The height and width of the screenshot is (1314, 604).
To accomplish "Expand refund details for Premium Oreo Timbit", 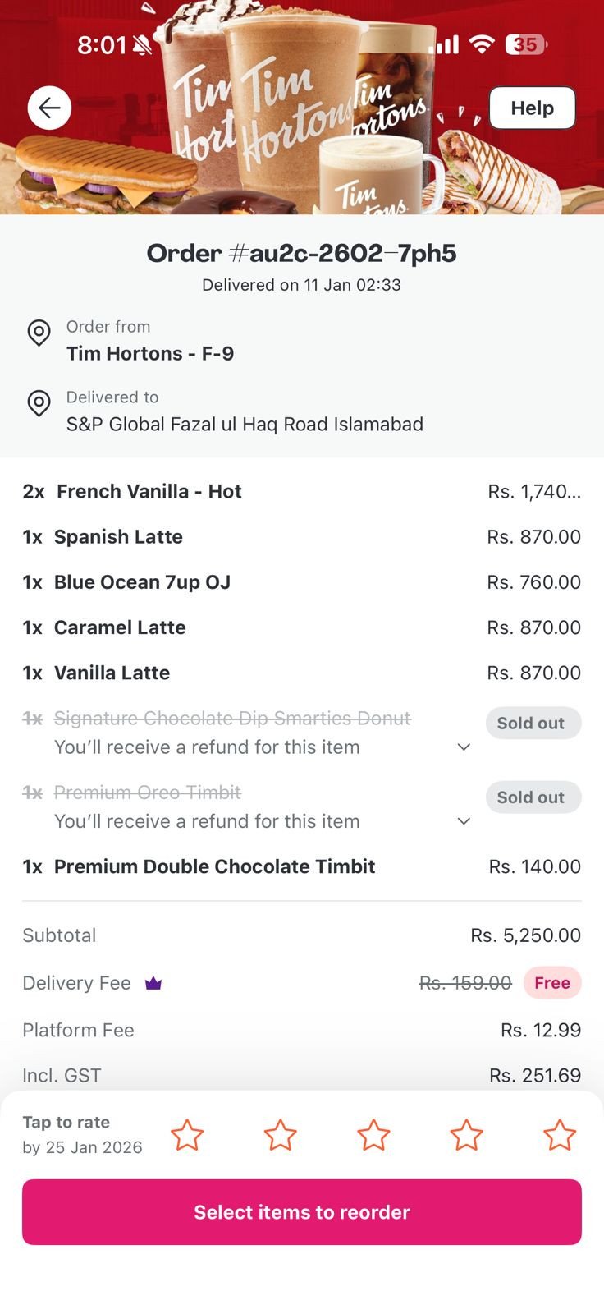I will 464,821.
